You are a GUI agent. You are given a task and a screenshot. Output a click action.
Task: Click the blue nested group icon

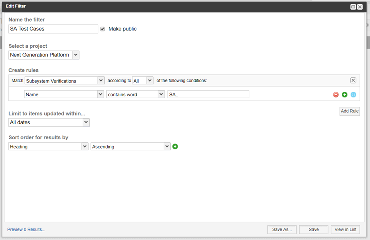[x=353, y=95]
